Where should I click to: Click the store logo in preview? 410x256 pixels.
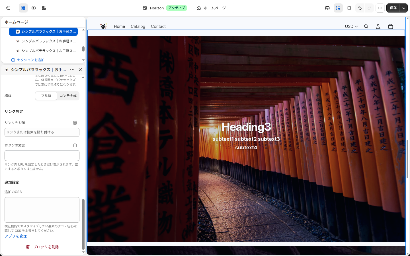[103, 26]
